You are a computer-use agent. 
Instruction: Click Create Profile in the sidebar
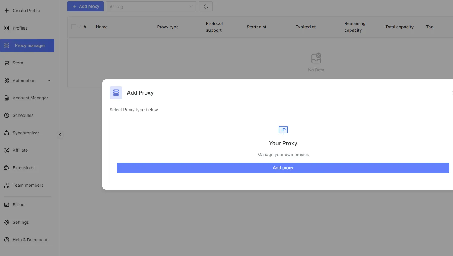(x=26, y=11)
